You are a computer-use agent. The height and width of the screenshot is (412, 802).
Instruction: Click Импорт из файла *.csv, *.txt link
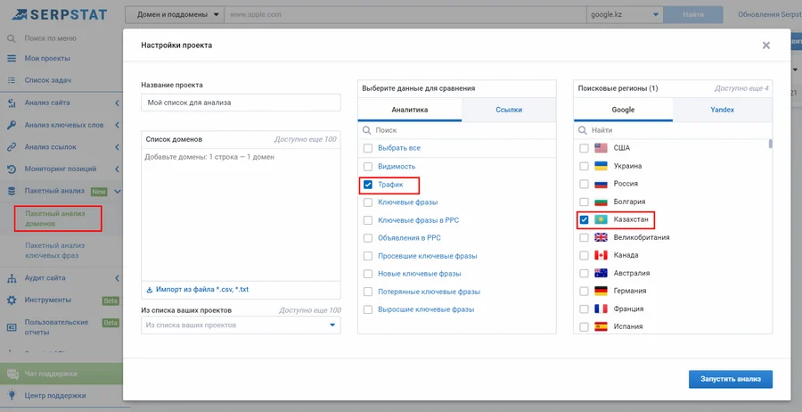[202, 290]
